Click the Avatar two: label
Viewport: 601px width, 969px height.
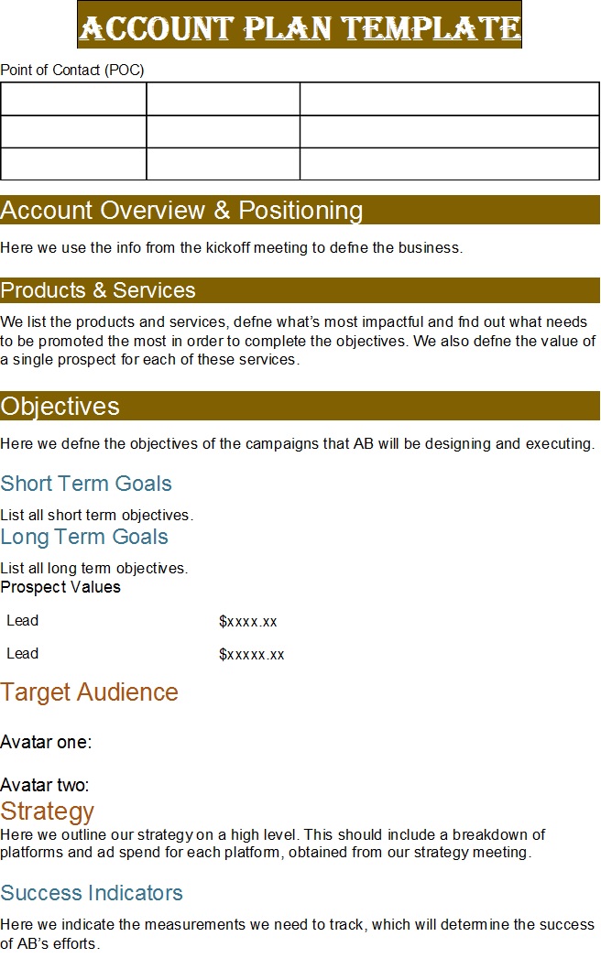click(45, 785)
